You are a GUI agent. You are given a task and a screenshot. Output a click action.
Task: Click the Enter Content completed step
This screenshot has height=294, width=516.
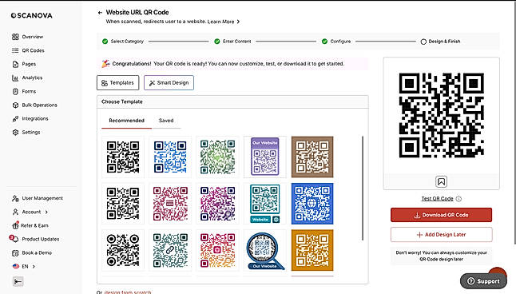(x=232, y=42)
